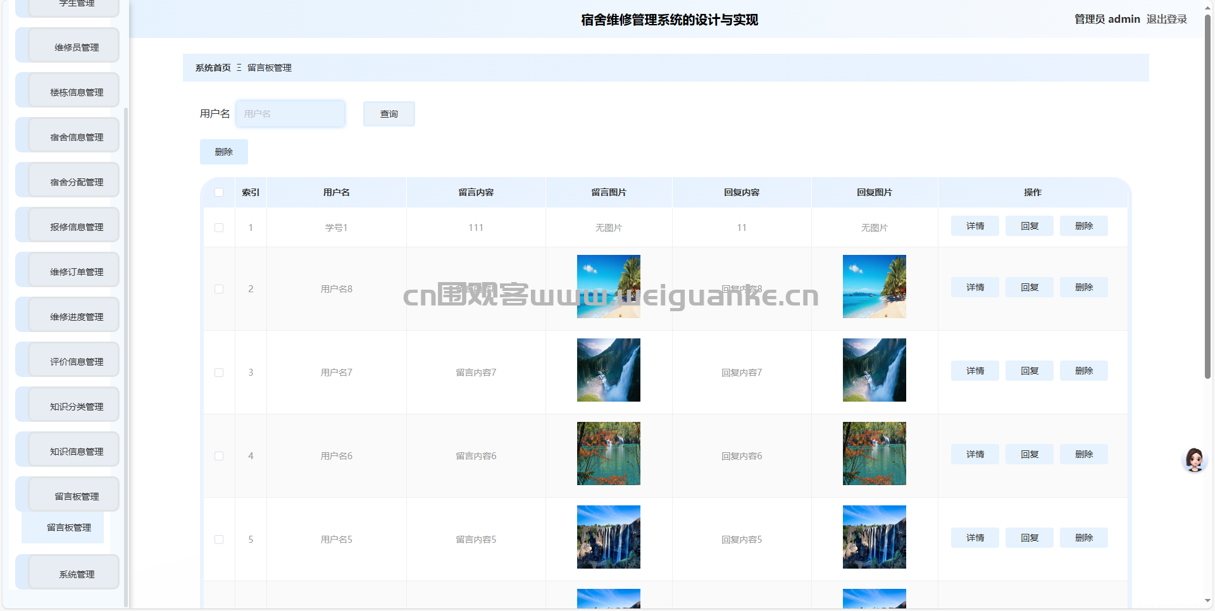Click cell text 回复内容6
The height and width of the screenshot is (611, 1215).
[742, 456]
